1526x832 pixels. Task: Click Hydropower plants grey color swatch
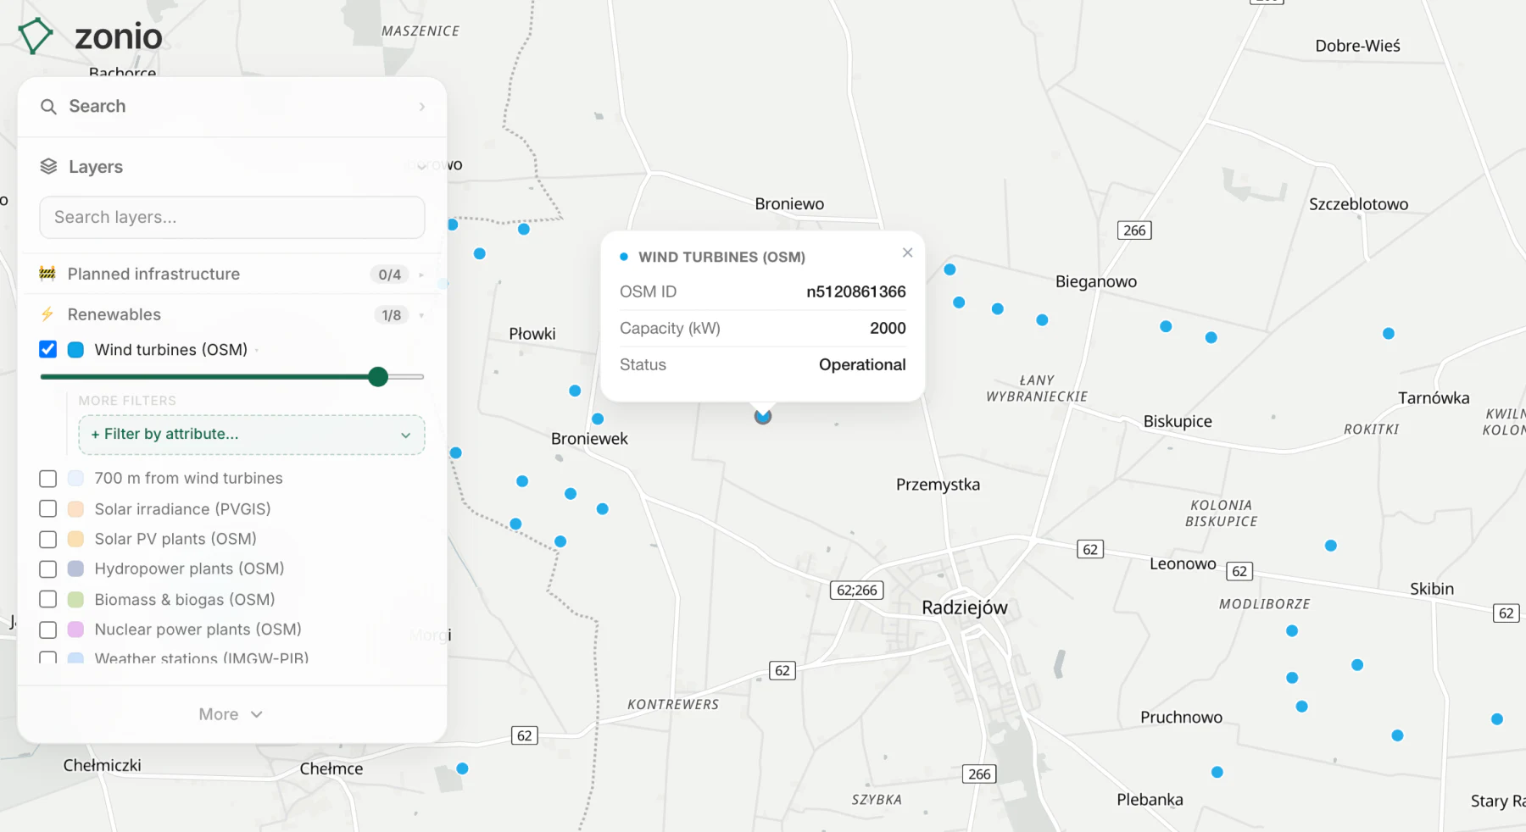point(75,569)
